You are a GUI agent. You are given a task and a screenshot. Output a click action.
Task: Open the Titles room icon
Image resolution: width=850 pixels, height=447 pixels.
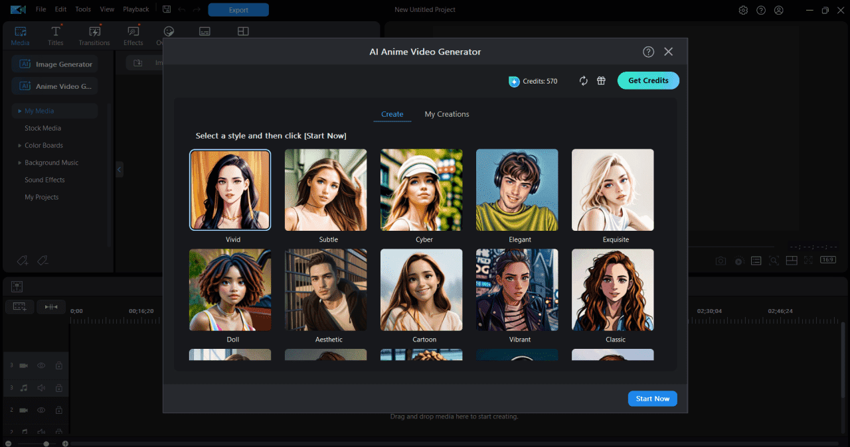pyautogui.click(x=56, y=31)
